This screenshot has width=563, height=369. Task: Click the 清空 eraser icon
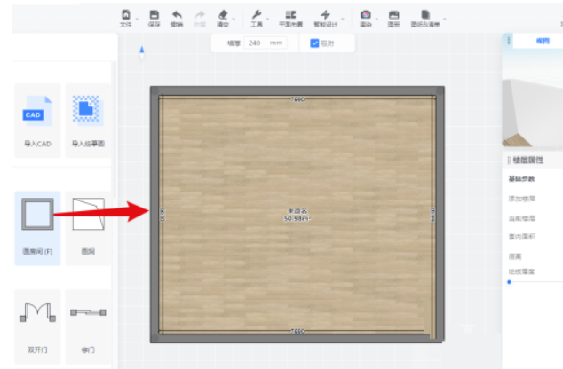223,15
